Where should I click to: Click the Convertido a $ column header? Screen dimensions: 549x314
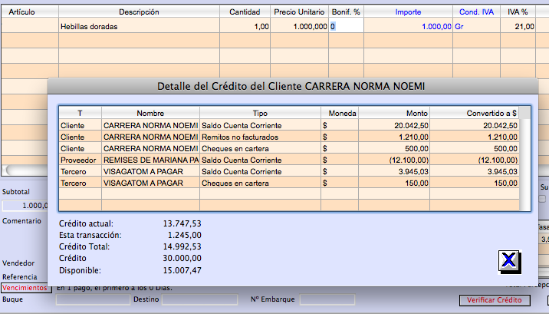(x=475, y=113)
